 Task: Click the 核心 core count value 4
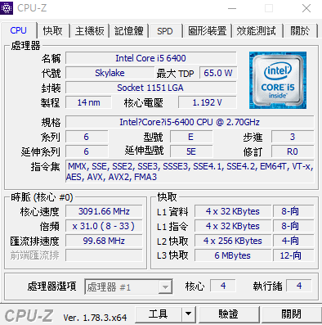click(x=223, y=286)
